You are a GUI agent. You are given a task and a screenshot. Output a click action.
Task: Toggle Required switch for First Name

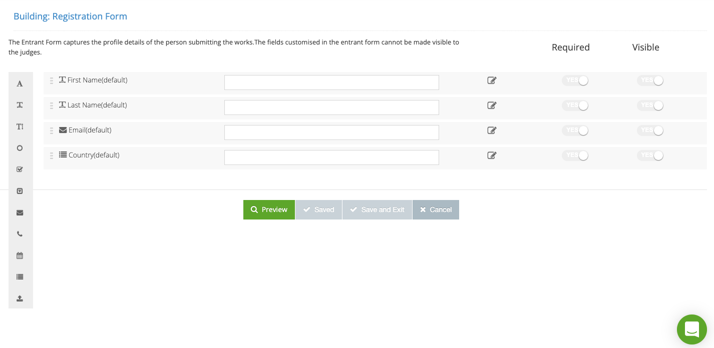[575, 80]
